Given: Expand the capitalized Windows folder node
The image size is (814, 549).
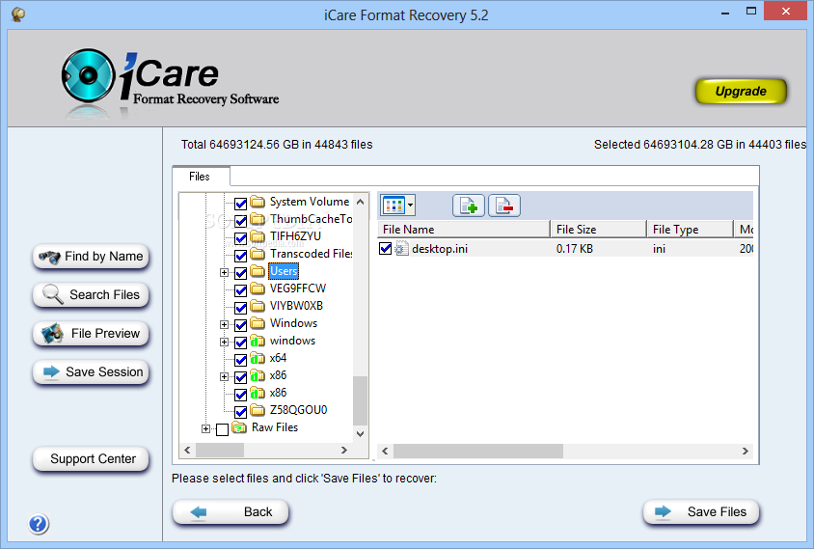Looking at the screenshot, I should click(224, 324).
